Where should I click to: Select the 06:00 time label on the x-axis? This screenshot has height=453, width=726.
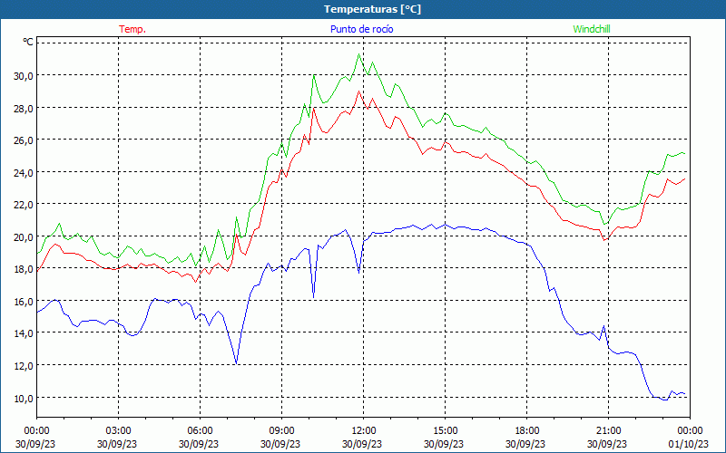[200, 430]
